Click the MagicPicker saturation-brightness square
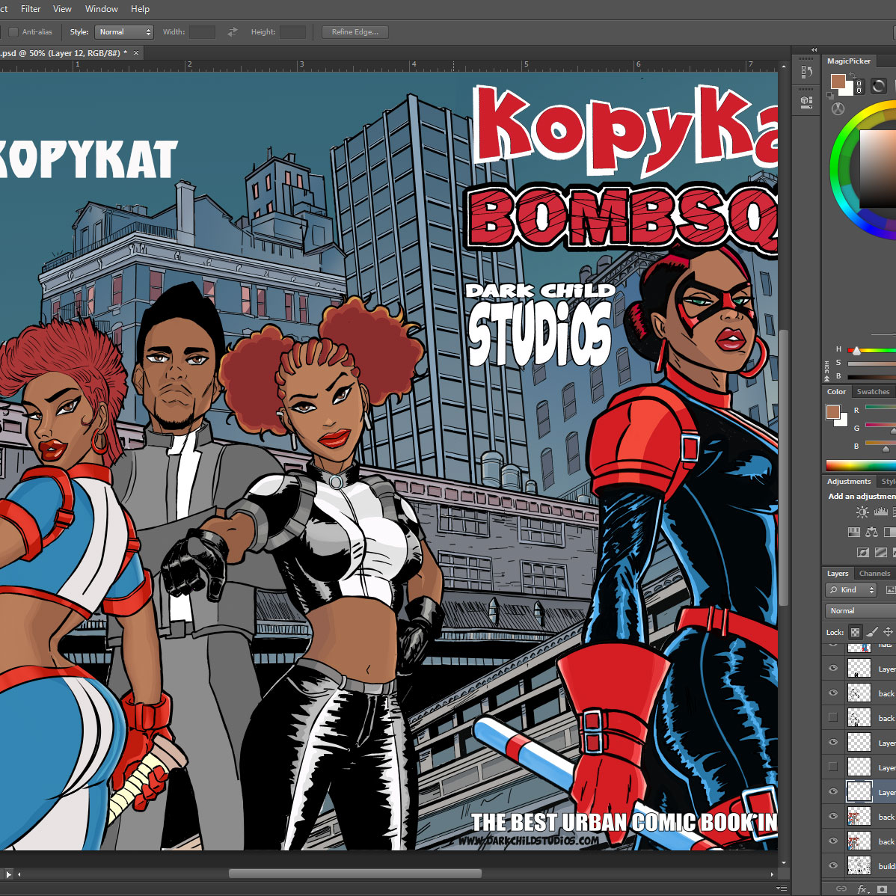This screenshot has width=896, height=896. pos(878,168)
